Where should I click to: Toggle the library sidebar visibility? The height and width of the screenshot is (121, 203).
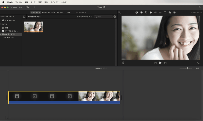click(x=24, y=17)
